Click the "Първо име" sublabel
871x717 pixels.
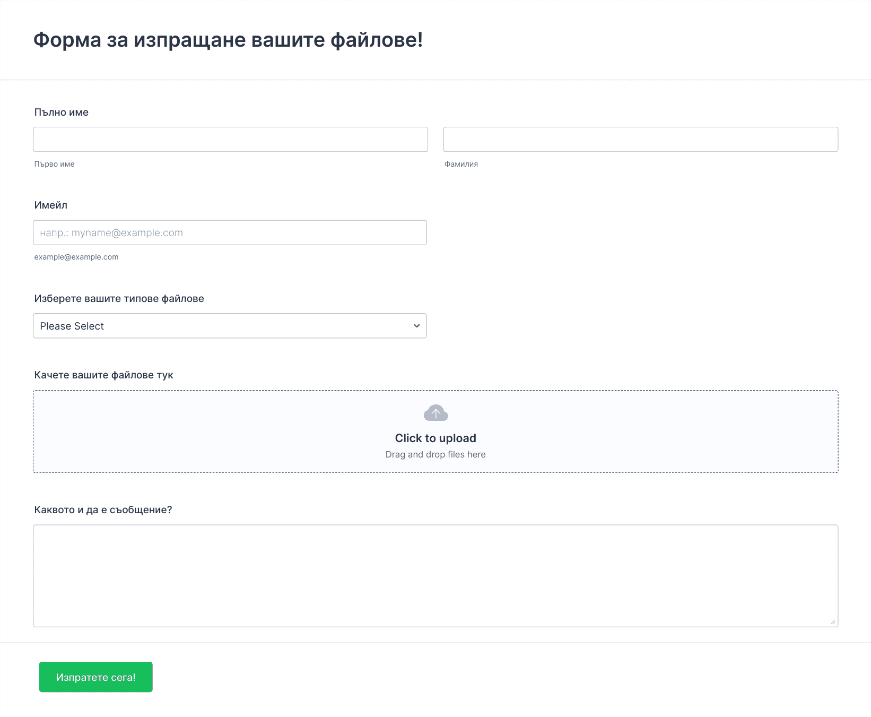coord(55,164)
